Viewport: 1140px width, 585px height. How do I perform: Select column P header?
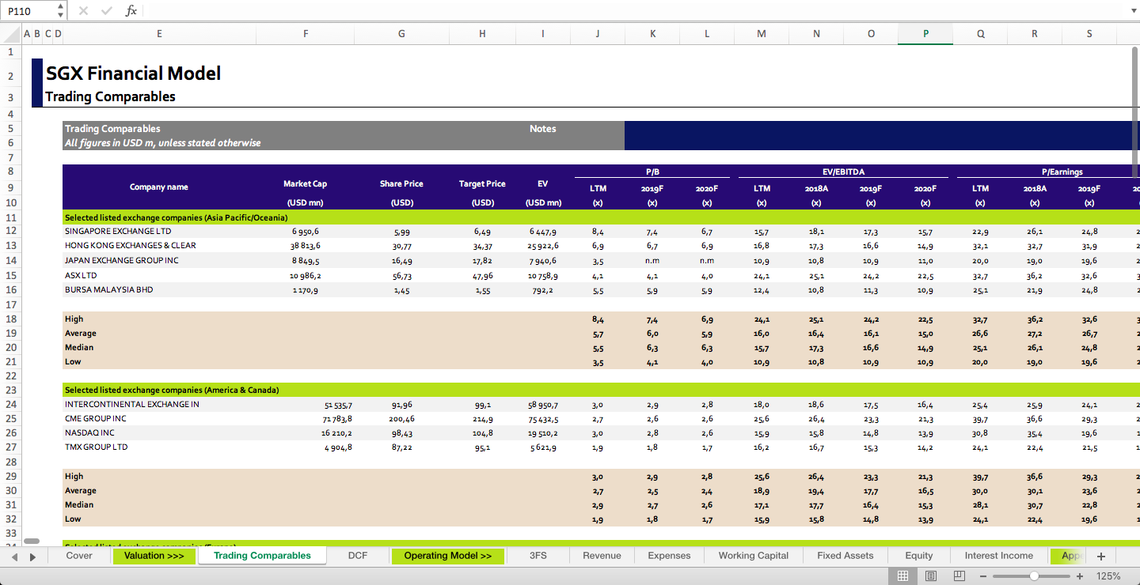[x=925, y=34]
